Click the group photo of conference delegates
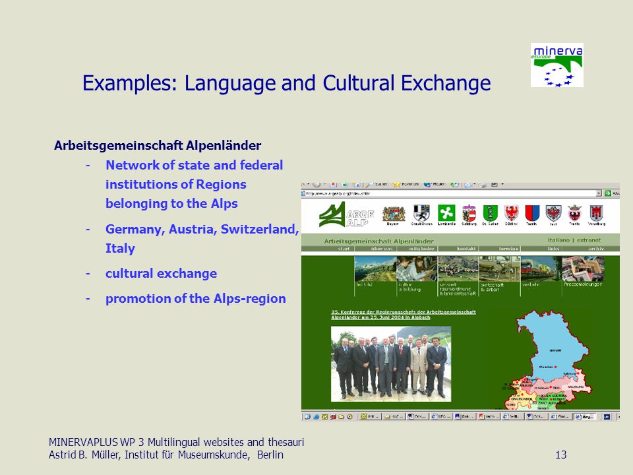 (391, 364)
